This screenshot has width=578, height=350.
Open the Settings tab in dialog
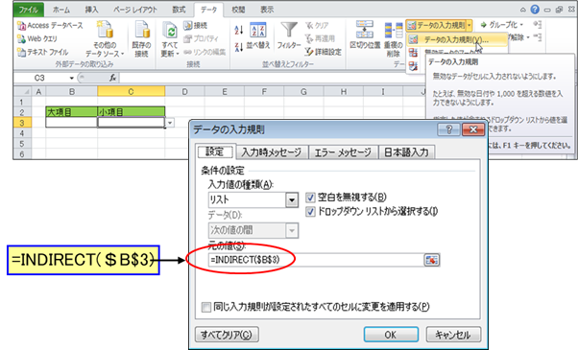[x=215, y=152]
